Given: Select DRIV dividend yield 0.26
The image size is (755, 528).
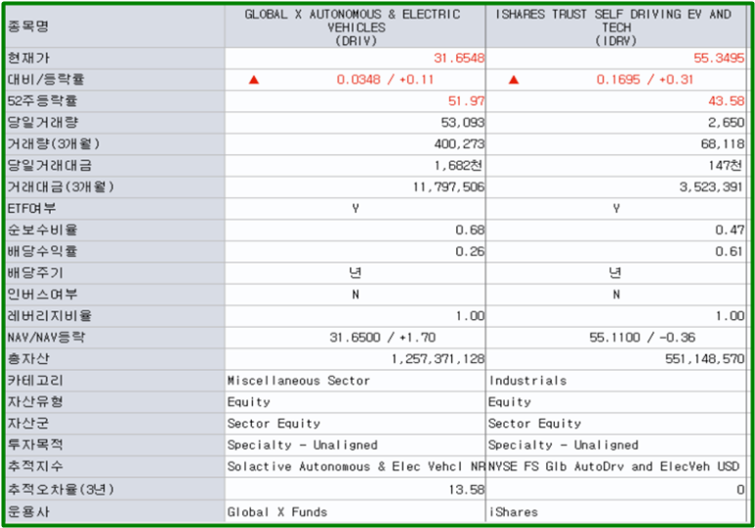Looking at the screenshot, I should [470, 251].
